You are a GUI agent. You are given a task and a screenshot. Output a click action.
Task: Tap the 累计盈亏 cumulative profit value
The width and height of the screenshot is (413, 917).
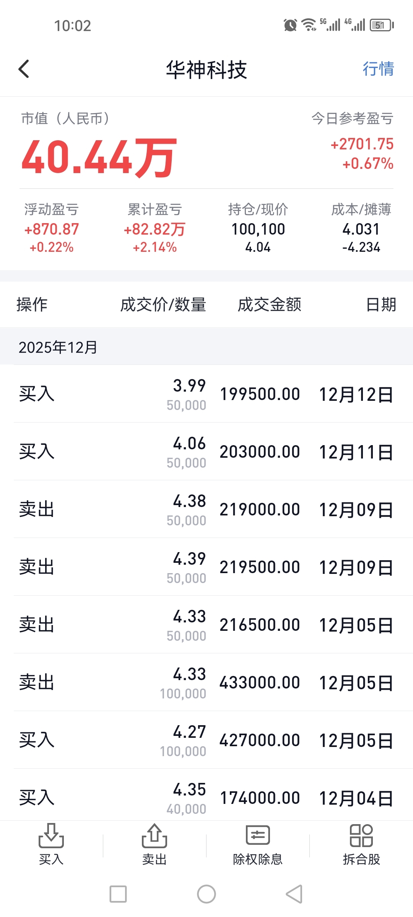tap(154, 229)
